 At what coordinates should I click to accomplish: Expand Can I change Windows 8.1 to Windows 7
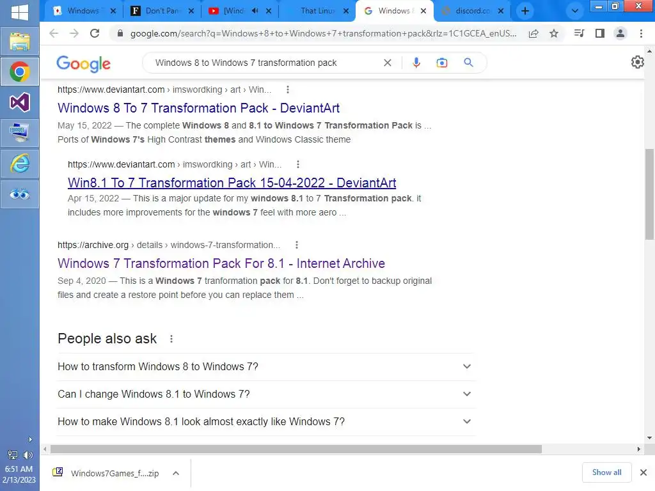pyautogui.click(x=265, y=394)
